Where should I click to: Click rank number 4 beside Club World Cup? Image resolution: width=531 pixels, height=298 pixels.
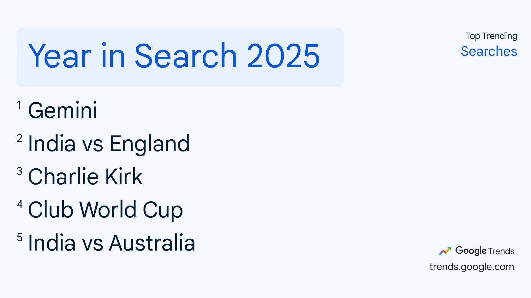tap(20, 204)
